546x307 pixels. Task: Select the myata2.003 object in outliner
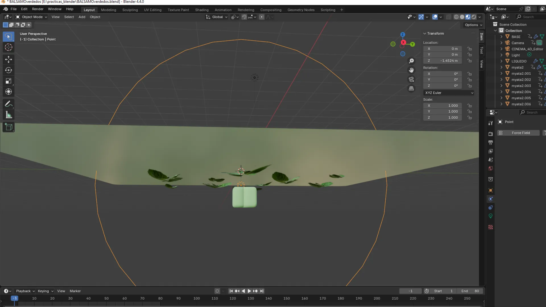521,86
